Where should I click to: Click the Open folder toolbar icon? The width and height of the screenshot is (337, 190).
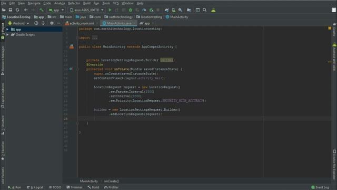[x=4, y=10]
